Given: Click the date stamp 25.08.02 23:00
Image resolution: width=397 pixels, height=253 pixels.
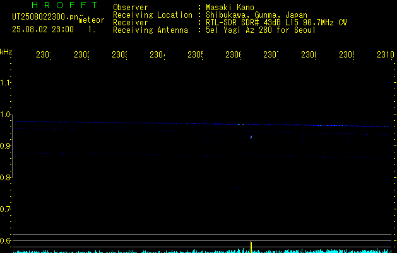Looking at the screenshot, I should (x=43, y=30).
